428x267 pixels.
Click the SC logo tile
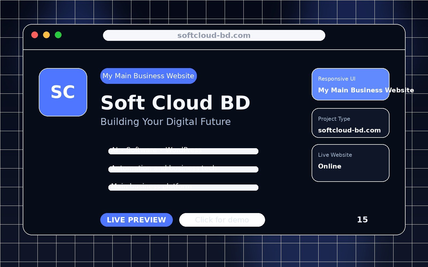coord(63,92)
